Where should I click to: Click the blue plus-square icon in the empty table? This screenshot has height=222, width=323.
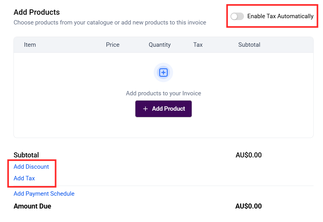pyautogui.click(x=163, y=73)
